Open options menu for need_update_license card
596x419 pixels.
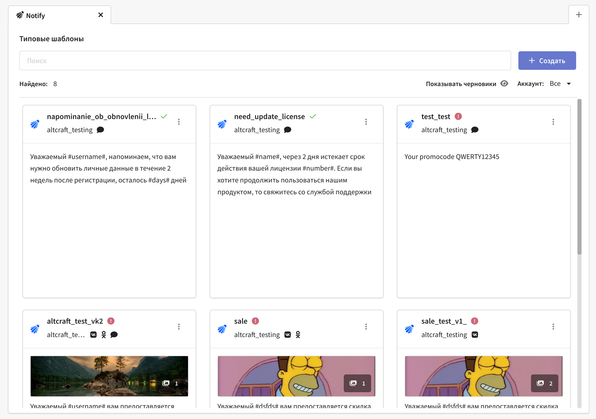(366, 122)
